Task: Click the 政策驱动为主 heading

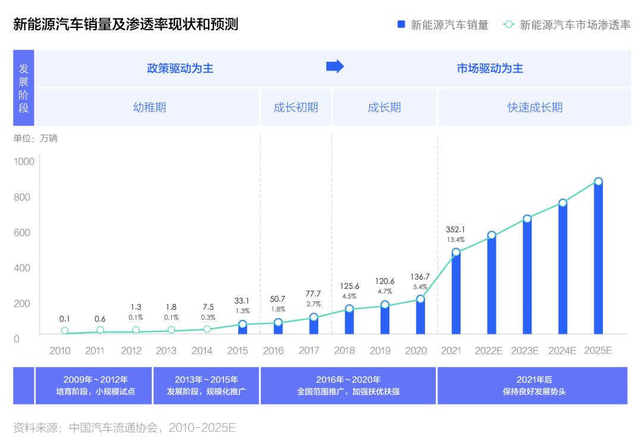Action: tap(180, 68)
